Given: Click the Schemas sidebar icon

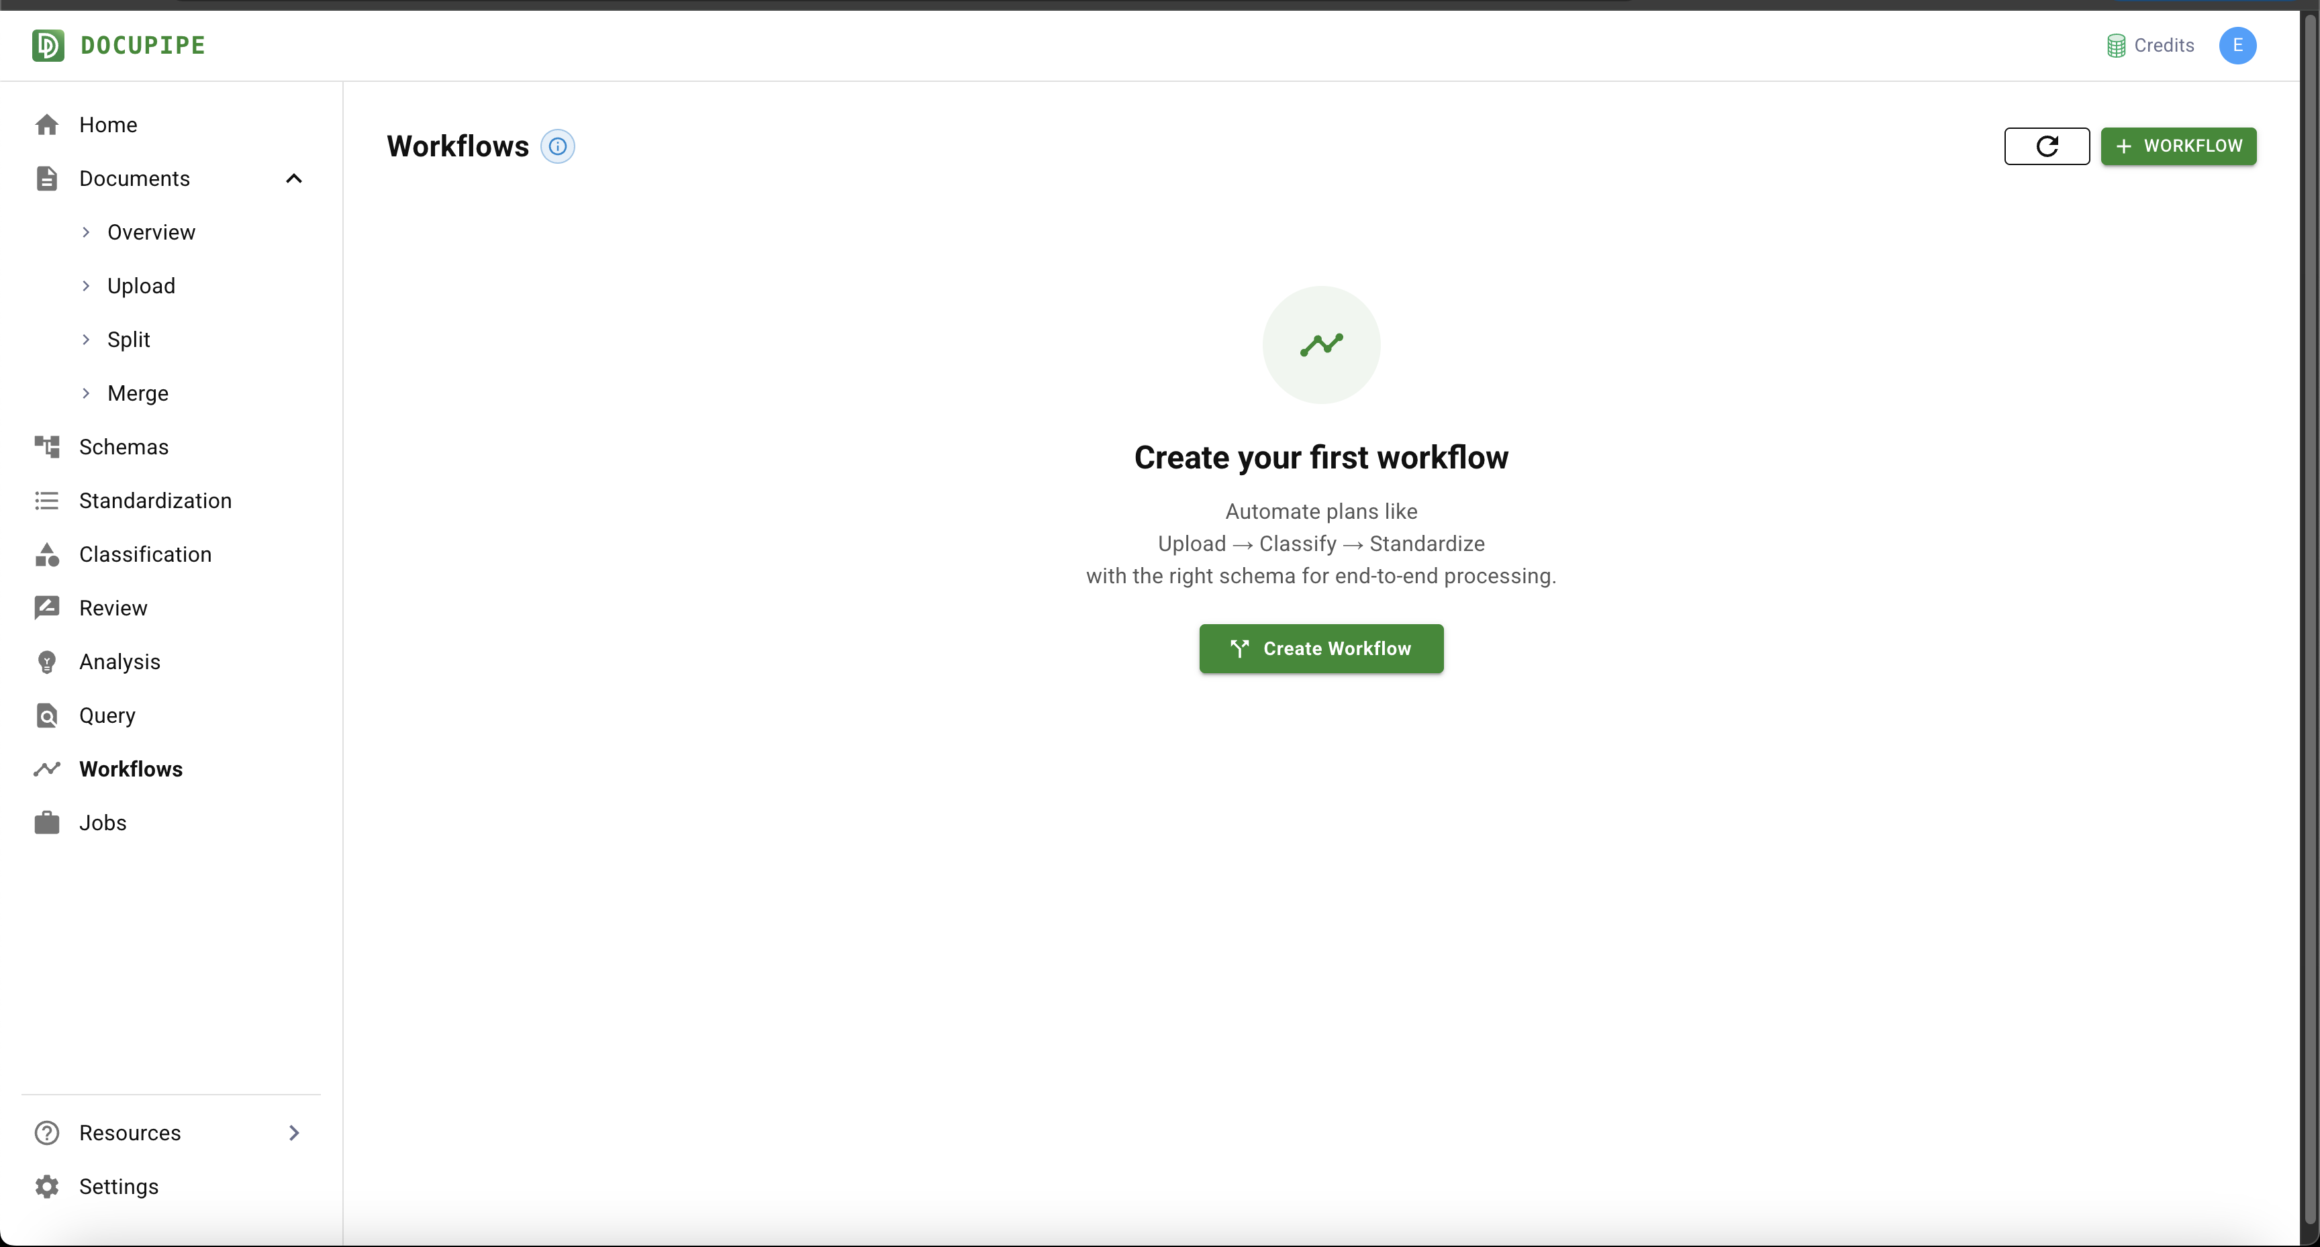Looking at the screenshot, I should coord(47,446).
